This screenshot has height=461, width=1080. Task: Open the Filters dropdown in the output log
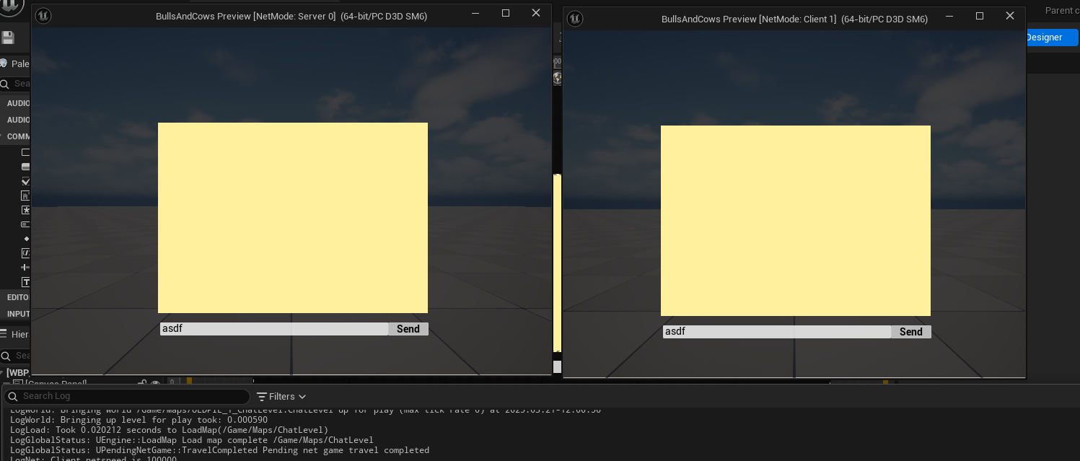pos(281,397)
